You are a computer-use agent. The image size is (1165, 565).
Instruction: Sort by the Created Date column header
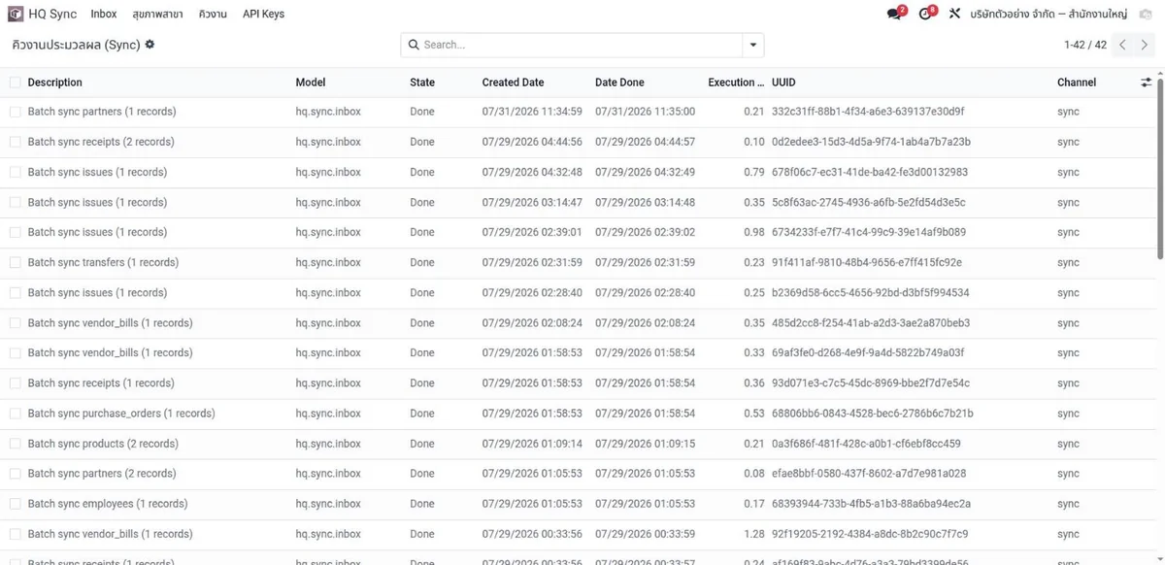(513, 83)
